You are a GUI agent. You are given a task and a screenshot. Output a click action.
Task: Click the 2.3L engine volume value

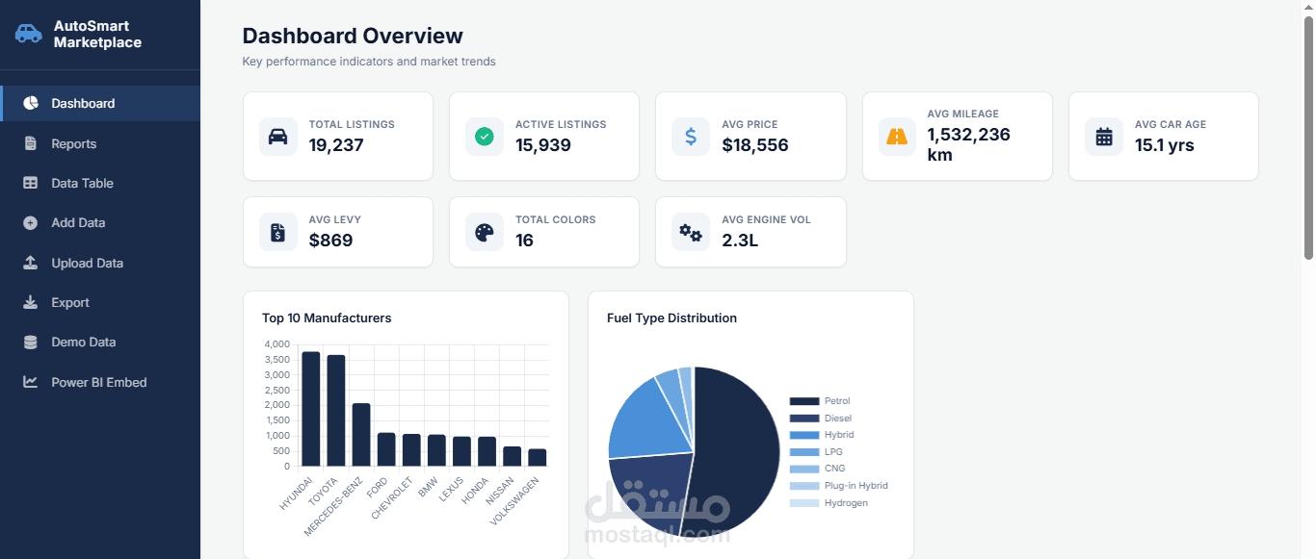740,241
